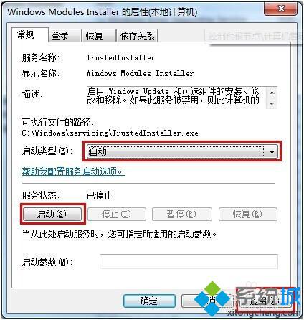This screenshot has width=304, height=320.
Task: Click the 停止(T) button
Action: [117, 214]
